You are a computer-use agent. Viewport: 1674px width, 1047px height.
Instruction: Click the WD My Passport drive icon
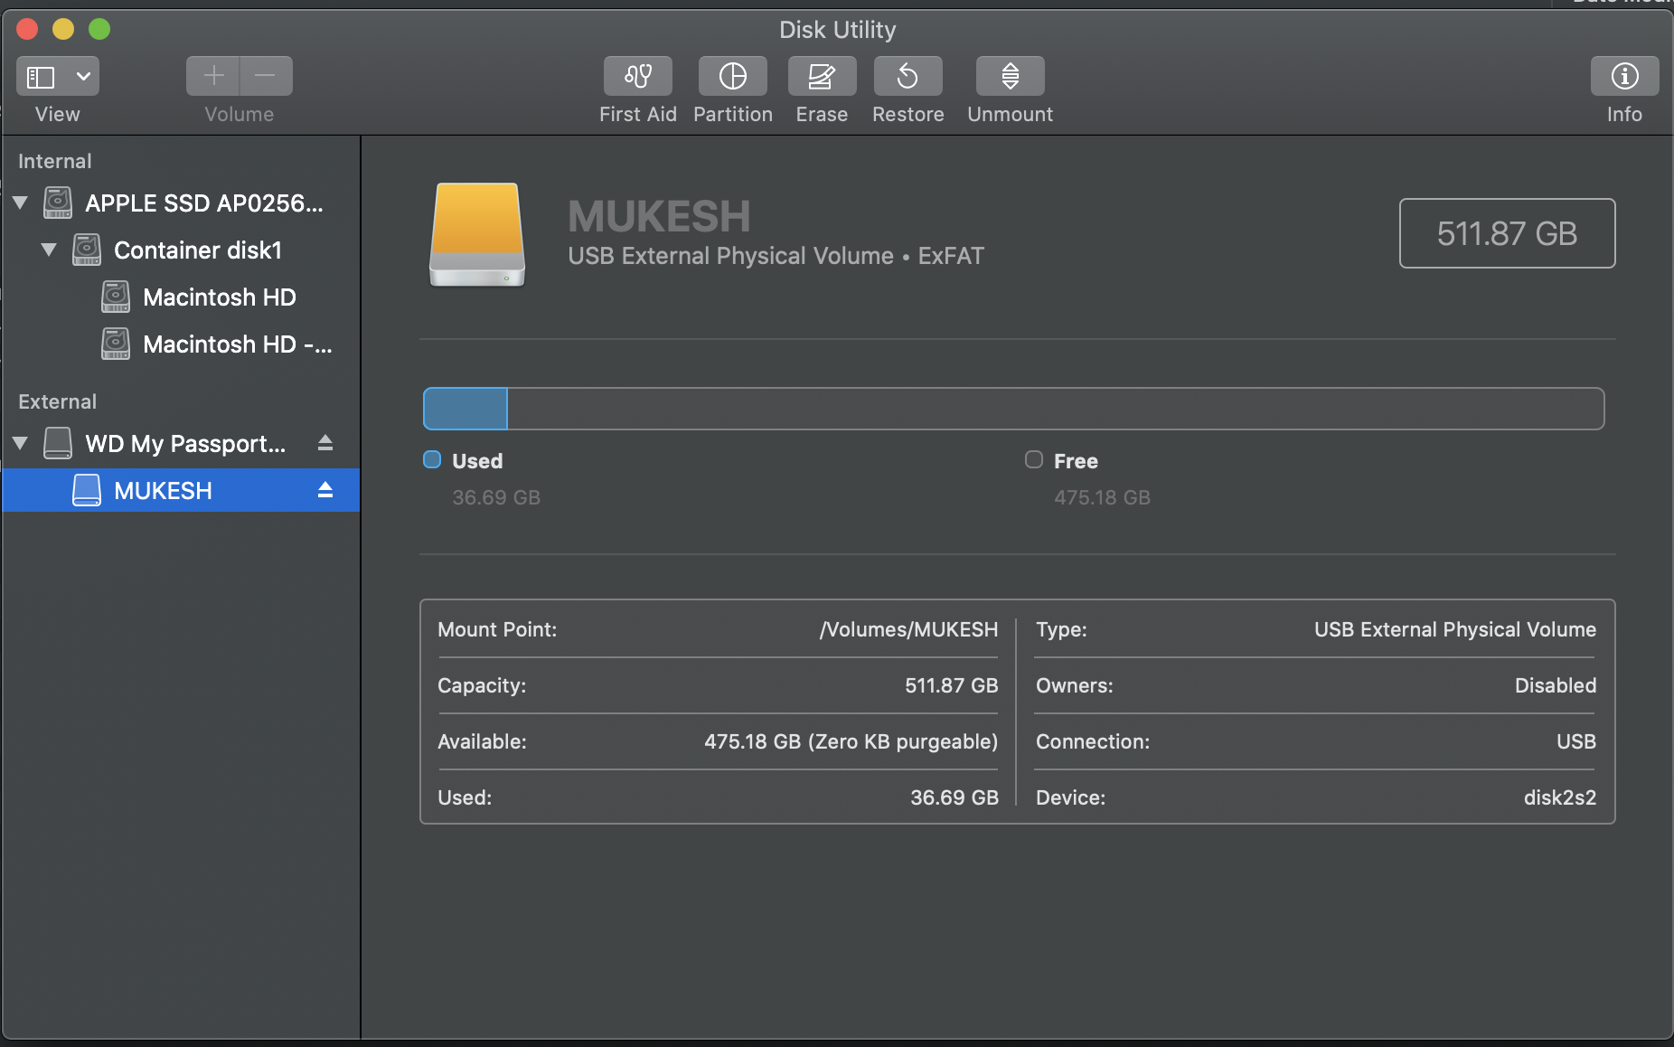point(58,443)
